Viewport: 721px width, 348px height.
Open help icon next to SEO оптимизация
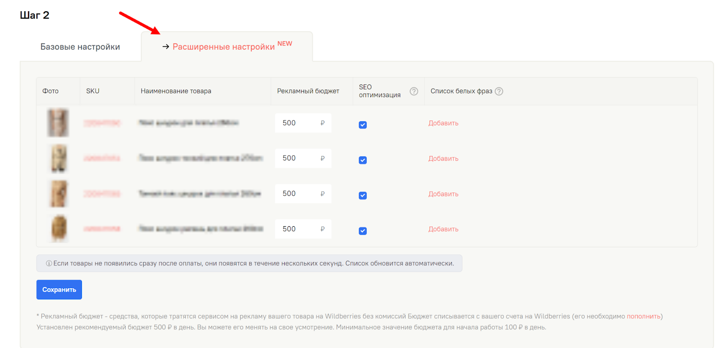[x=414, y=91]
